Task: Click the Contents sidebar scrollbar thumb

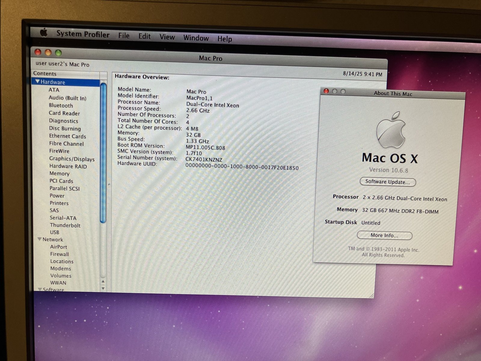Action: [x=103, y=153]
